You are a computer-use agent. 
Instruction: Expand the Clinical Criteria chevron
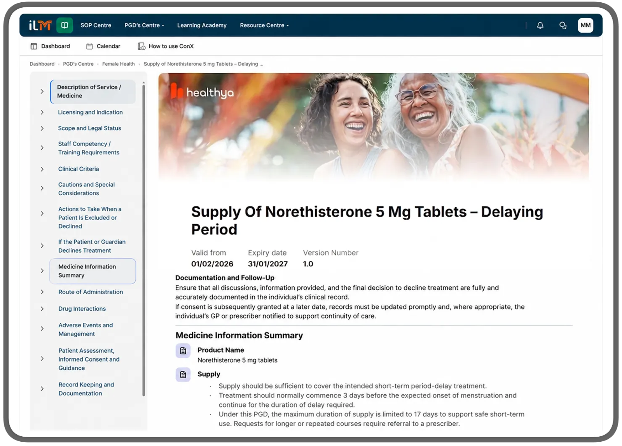(42, 169)
